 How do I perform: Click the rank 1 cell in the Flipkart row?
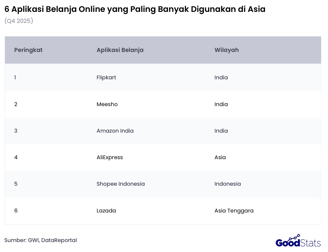[x=15, y=77]
